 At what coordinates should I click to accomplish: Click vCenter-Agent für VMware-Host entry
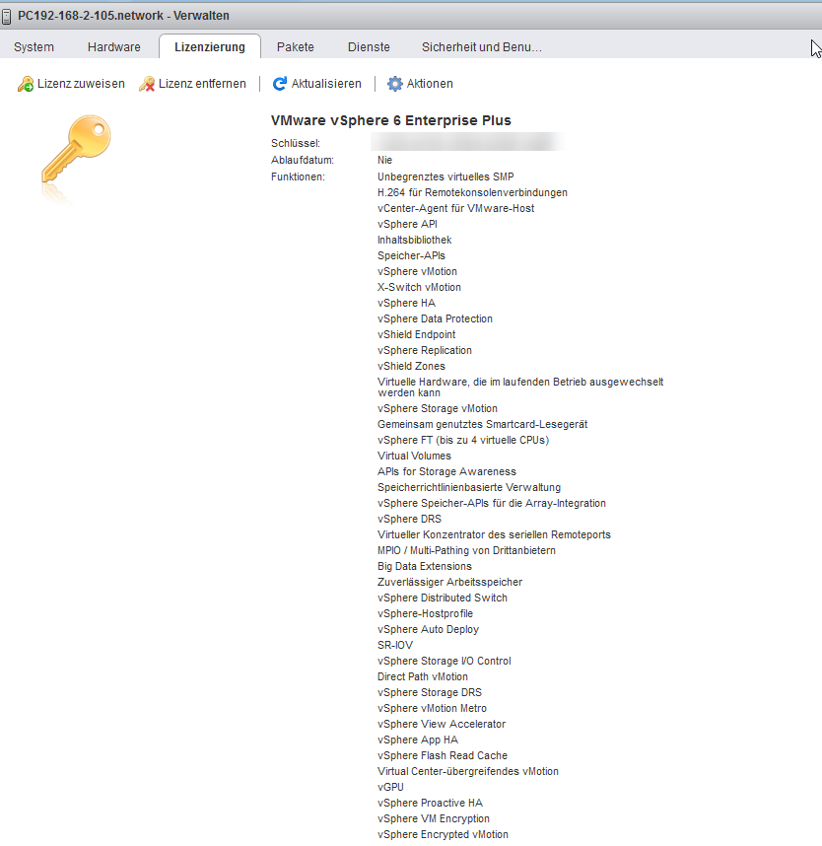(455, 208)
